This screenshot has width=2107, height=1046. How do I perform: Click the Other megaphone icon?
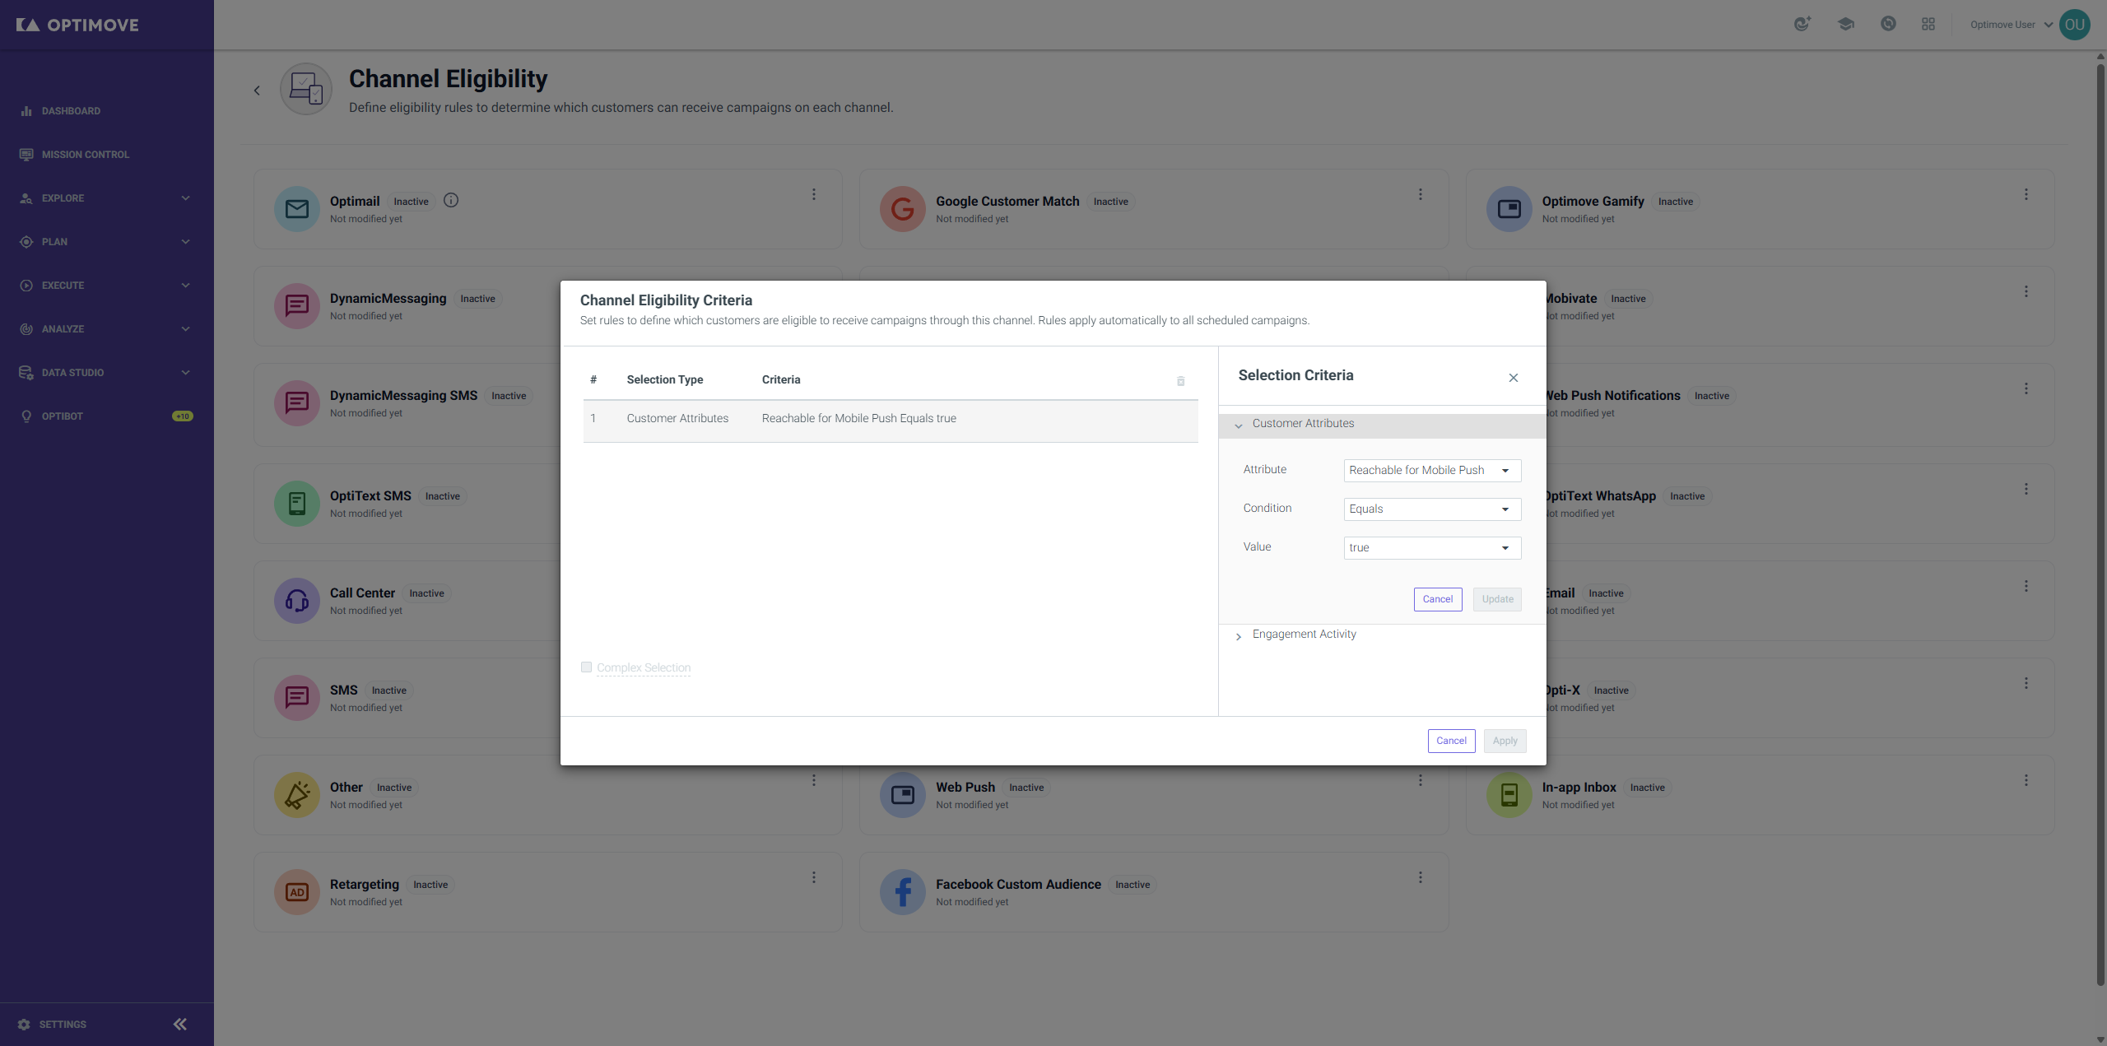pyautogui.click(x=297, y=795)
